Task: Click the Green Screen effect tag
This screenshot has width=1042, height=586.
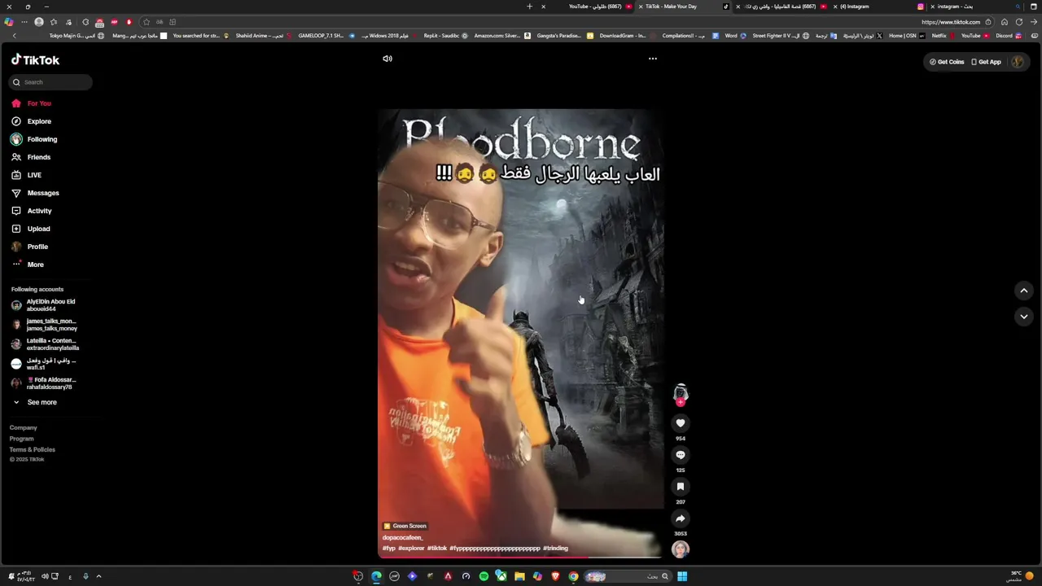Action: click(405, 526)
